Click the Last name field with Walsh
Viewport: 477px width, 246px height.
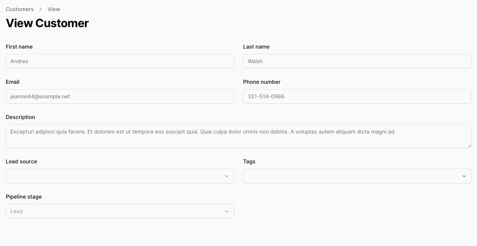pyautogui.click(x=357, y=61)
